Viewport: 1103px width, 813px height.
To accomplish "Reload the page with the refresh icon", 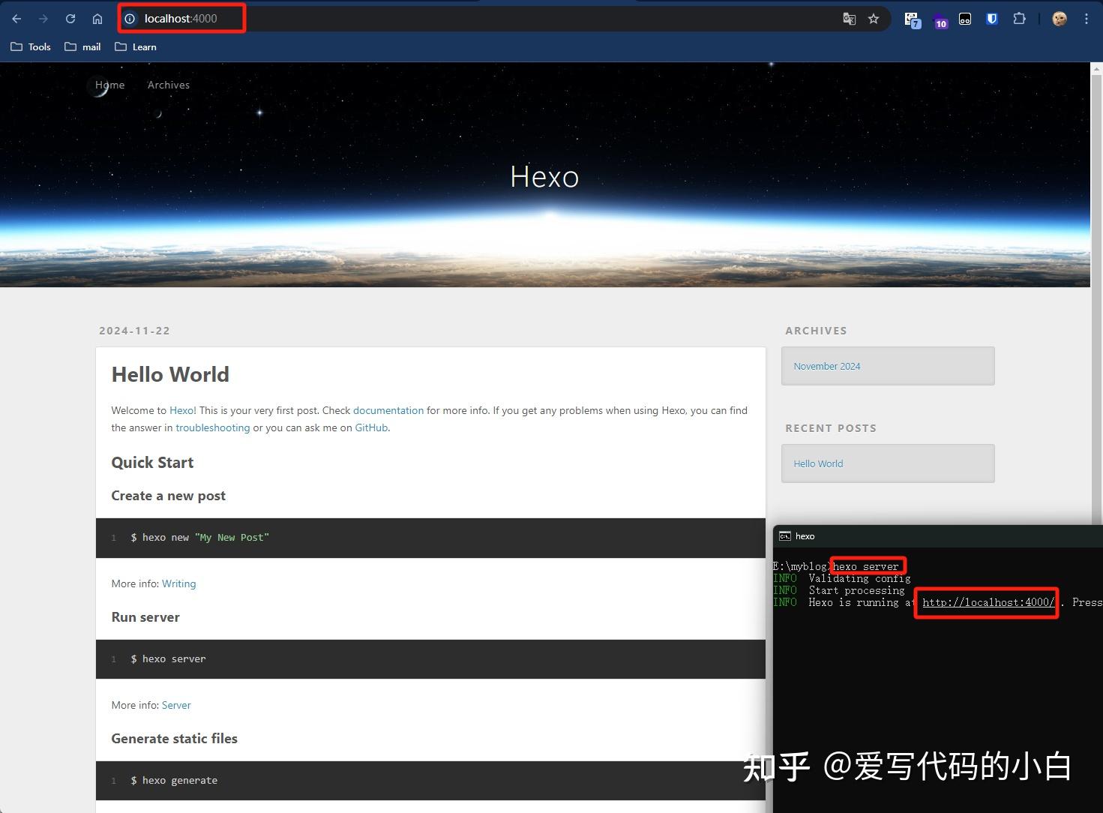I will click(70, 18).
